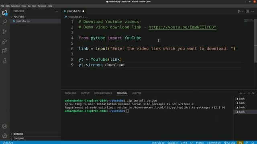Click unsaved dot on youtube.py tab
This screenshot has width=257, height=144.
(83, 11)
